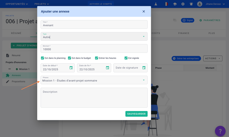The height and width of the screenshot is (137, 229).
Task: Open the Opportunités menu
Action: click(17, 4)
